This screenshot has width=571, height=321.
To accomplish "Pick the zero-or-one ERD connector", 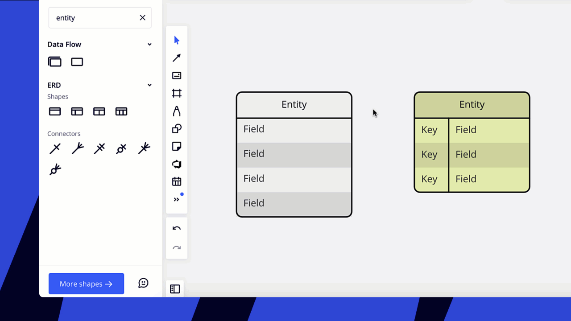I will pyautogui.click(x=120, y=148).
